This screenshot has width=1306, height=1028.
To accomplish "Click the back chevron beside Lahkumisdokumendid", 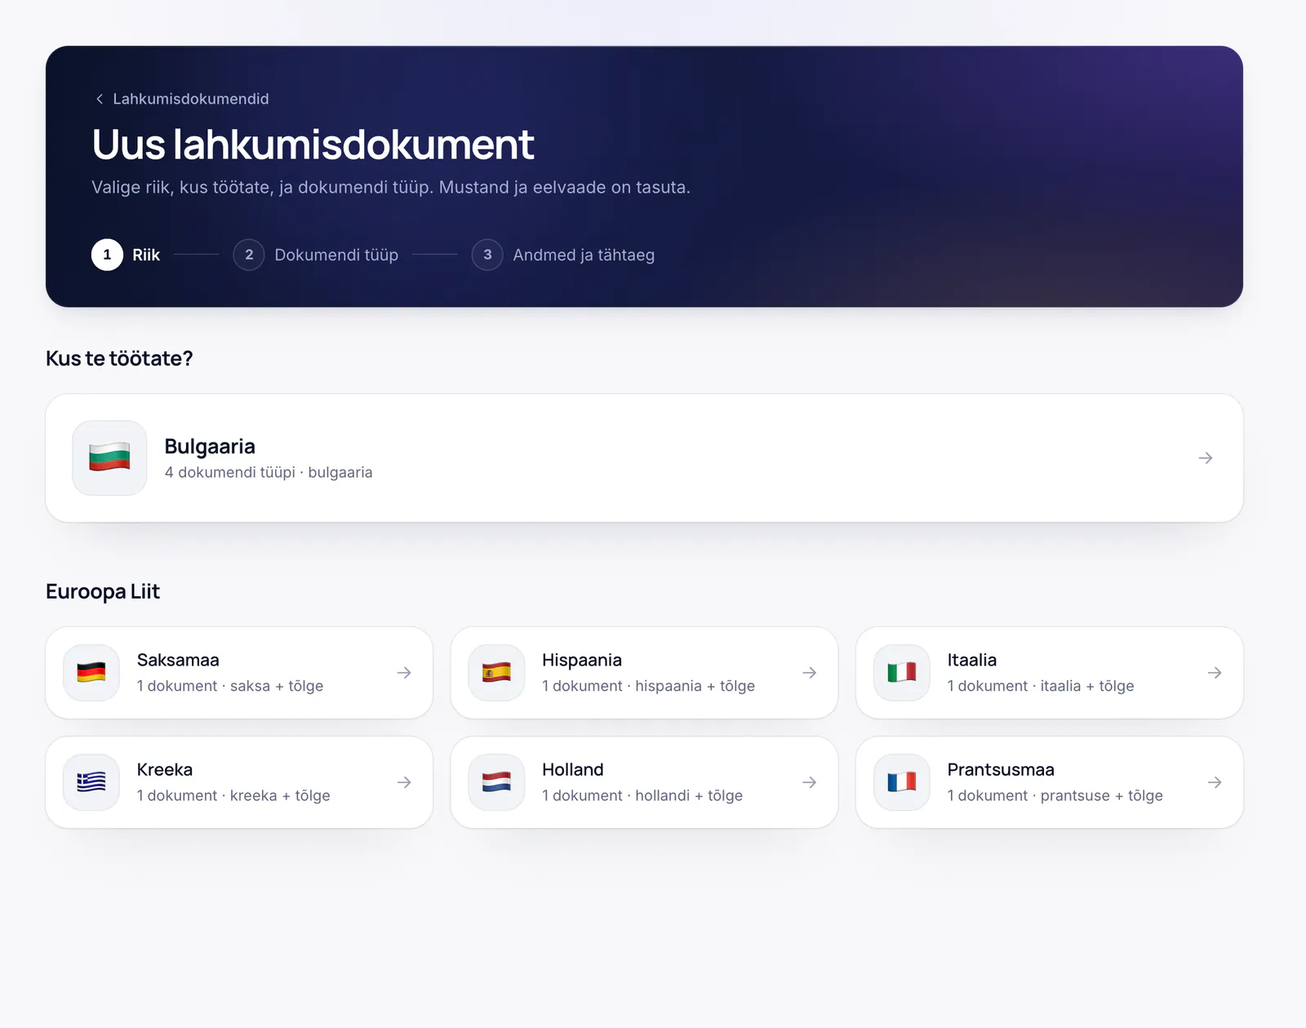I will (x=100, y=99).
